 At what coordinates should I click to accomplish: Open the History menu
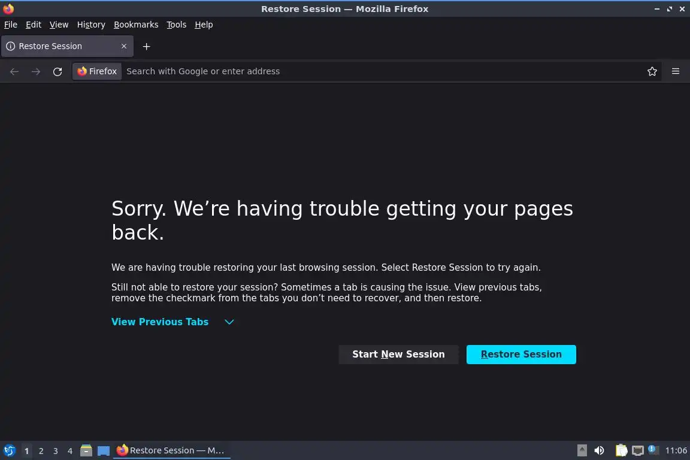click(91, 25)
